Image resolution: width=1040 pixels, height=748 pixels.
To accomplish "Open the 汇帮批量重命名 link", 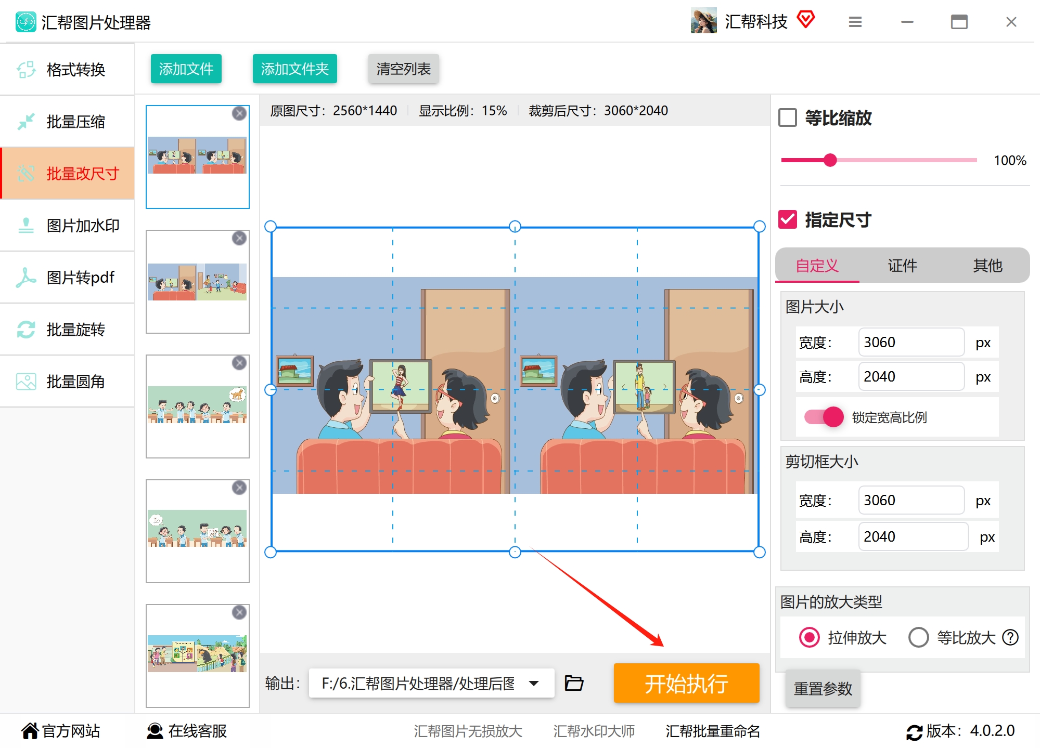I will (x=713, y=731).
